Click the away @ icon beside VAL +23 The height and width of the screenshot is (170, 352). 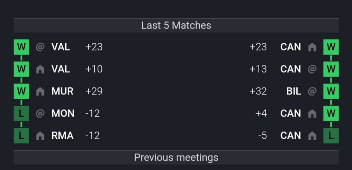pos(40,47)
